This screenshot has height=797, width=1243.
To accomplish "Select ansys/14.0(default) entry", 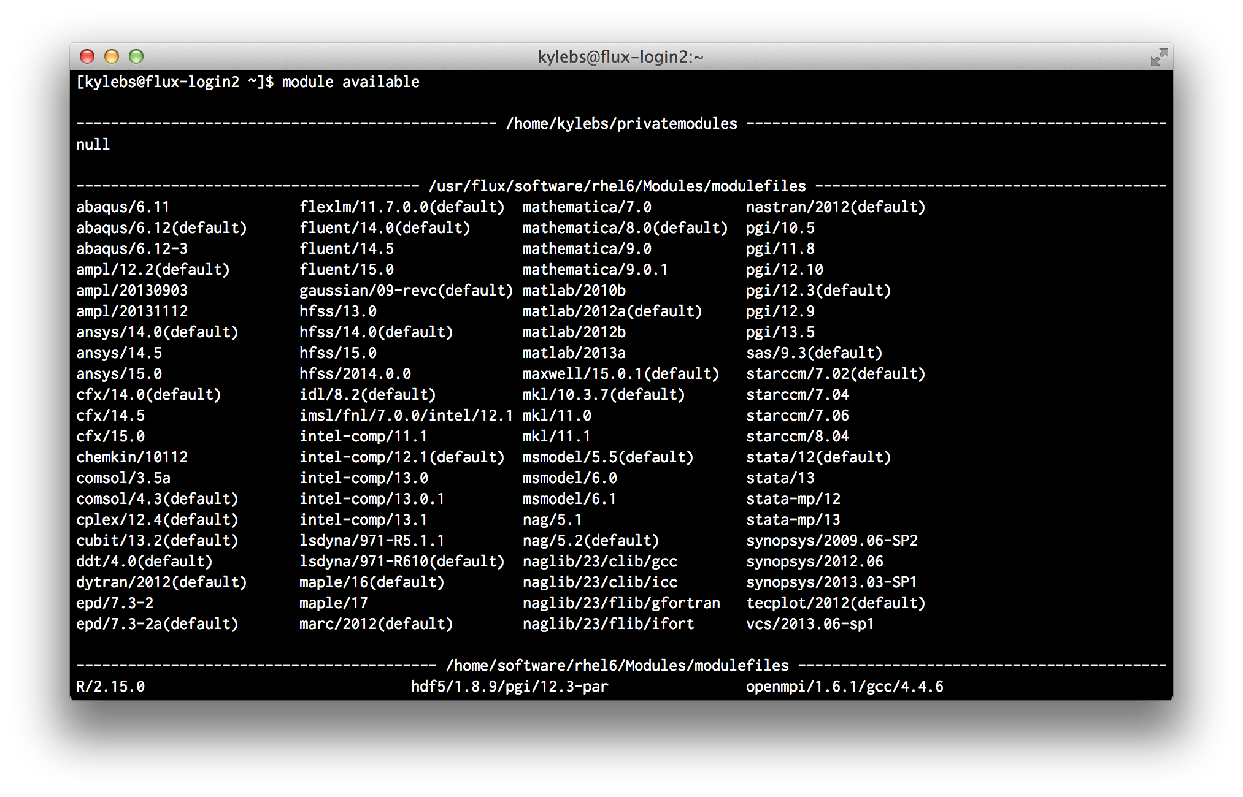I will (157, 332).
